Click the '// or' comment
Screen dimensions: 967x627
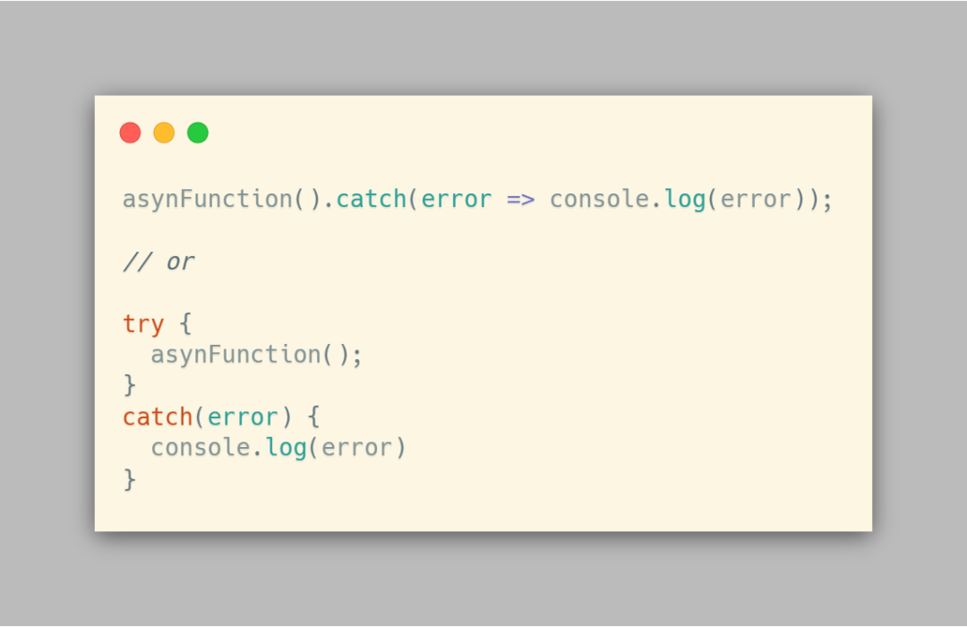tap(158, 262)
